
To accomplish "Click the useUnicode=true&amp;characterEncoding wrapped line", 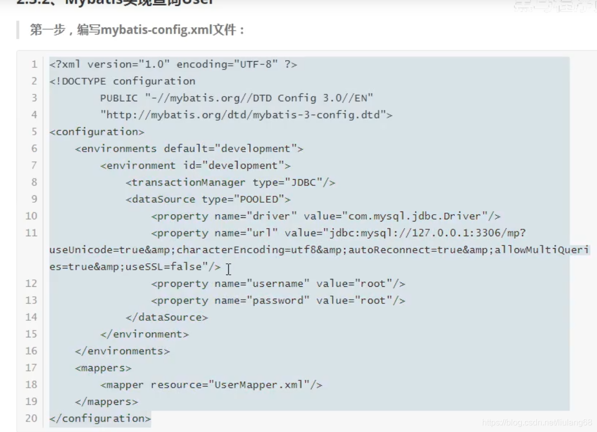I will point(319,250).
